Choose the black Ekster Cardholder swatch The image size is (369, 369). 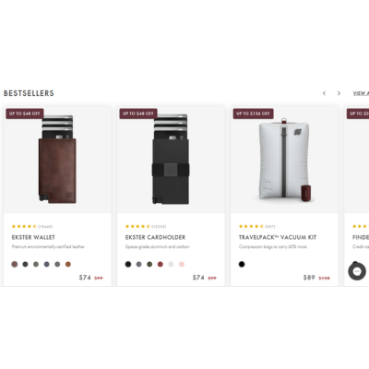tap(128, 264)
